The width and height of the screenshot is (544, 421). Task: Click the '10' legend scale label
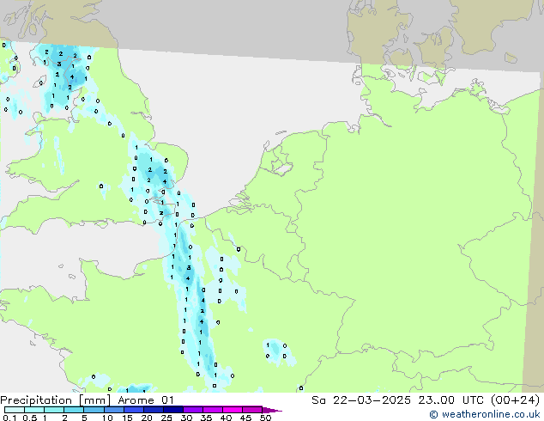(x=107, y=418)
